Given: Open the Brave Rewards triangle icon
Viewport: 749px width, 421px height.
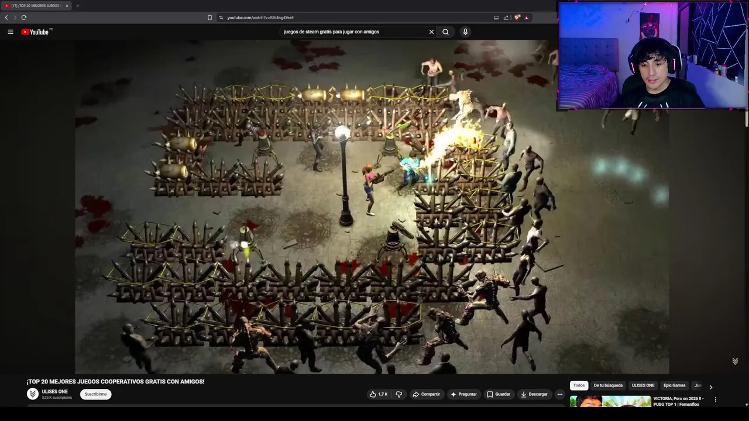Looking at the screenshot, I should [x=527, y=18].
